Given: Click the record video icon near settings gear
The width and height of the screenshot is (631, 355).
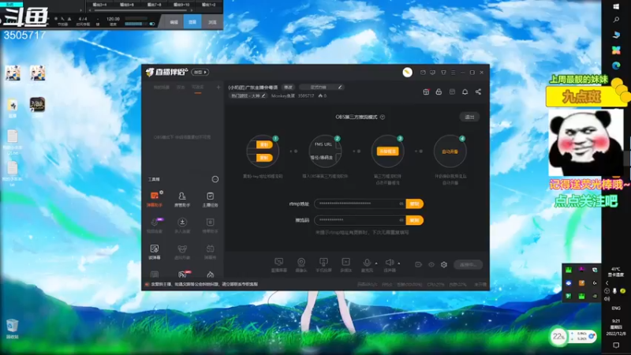Looking at the screenshot, I should point(419,264).
